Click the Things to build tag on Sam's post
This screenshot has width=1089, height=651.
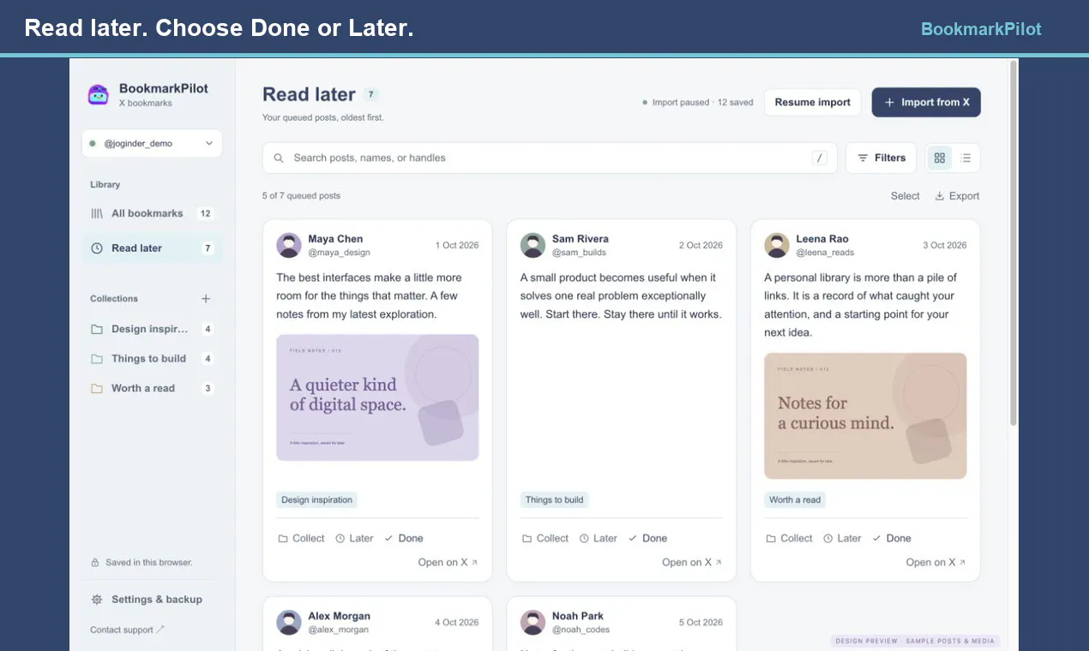[555, 500]
